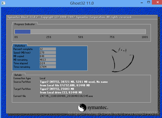
Task: Click the Ghost32 11.0 title text
Action: tap(82, 3)
